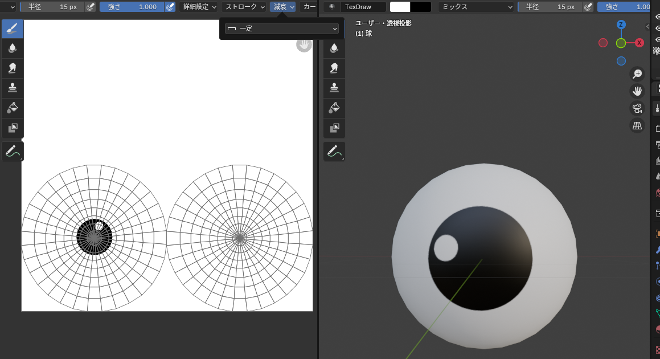Click the red X axis gizmo button
Viewport: 660px width, 359px height.
[639, 43]
